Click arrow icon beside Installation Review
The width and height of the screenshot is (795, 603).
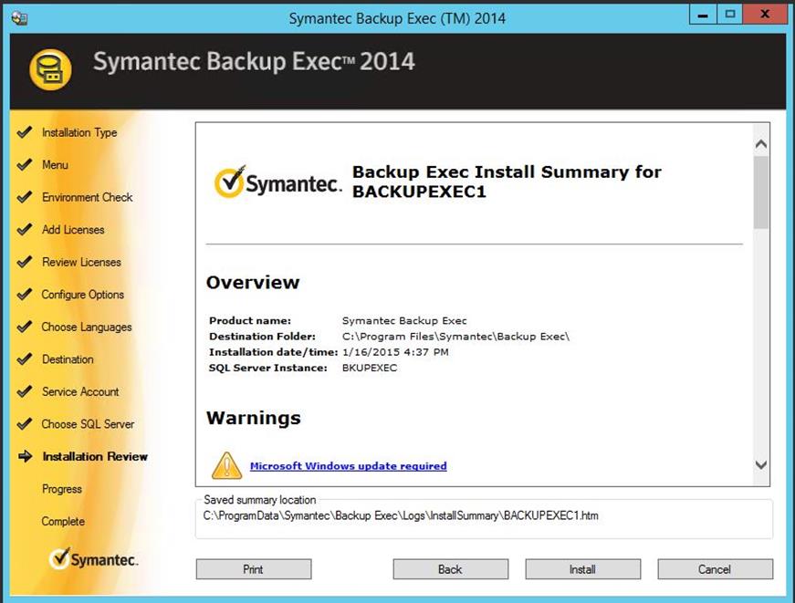tap(26, 456)
